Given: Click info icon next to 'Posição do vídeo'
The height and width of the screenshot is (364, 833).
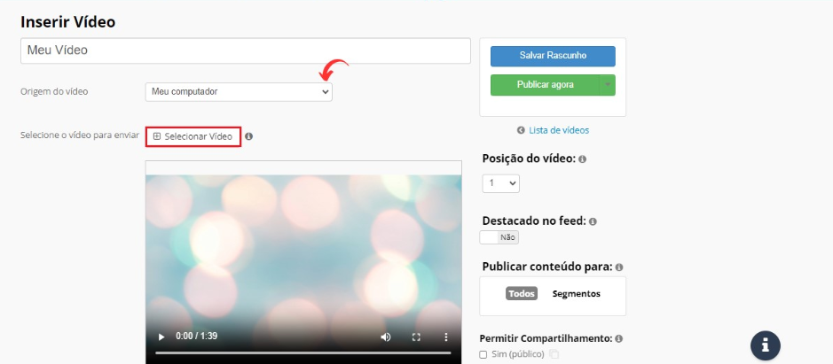Looking at the screenshot, I should [x=582, y=159].
